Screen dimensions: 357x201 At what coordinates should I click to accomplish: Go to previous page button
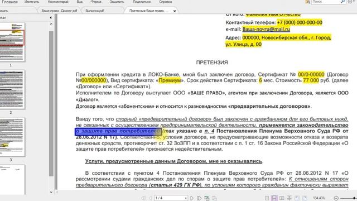(x=150, y=198)
